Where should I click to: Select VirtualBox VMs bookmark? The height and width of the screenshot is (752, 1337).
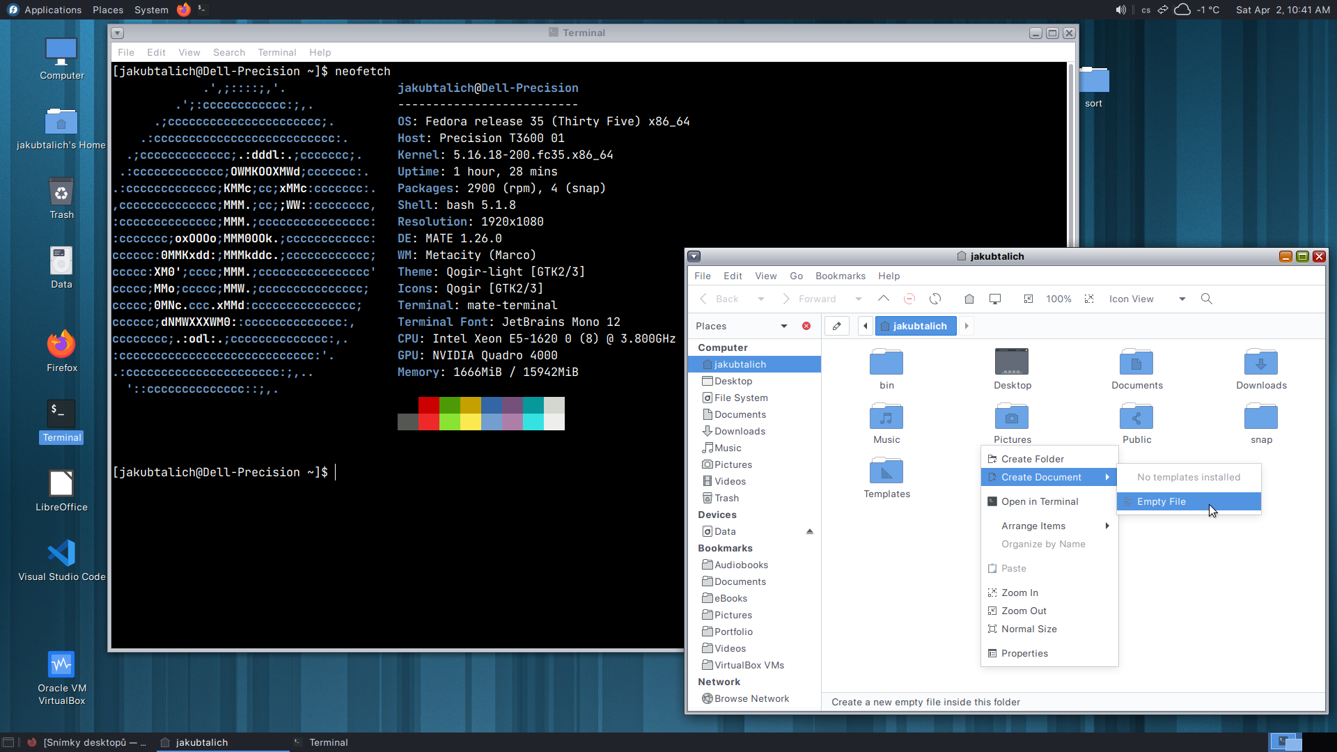coord(754,665)
